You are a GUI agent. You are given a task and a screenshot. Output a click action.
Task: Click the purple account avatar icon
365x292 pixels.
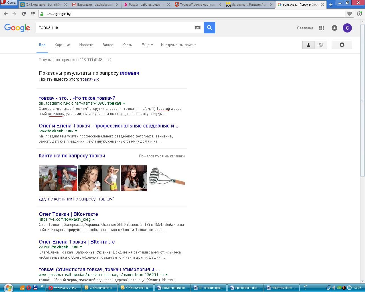(x=347, y=28)
